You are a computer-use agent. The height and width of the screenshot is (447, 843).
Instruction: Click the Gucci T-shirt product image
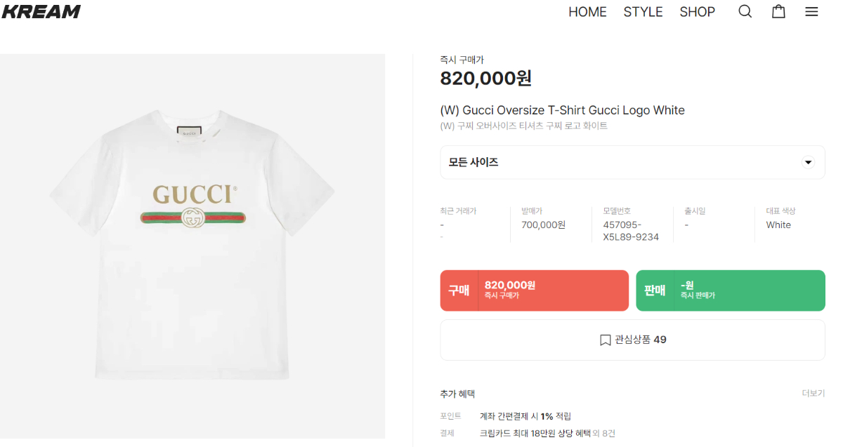pos(192,246)
